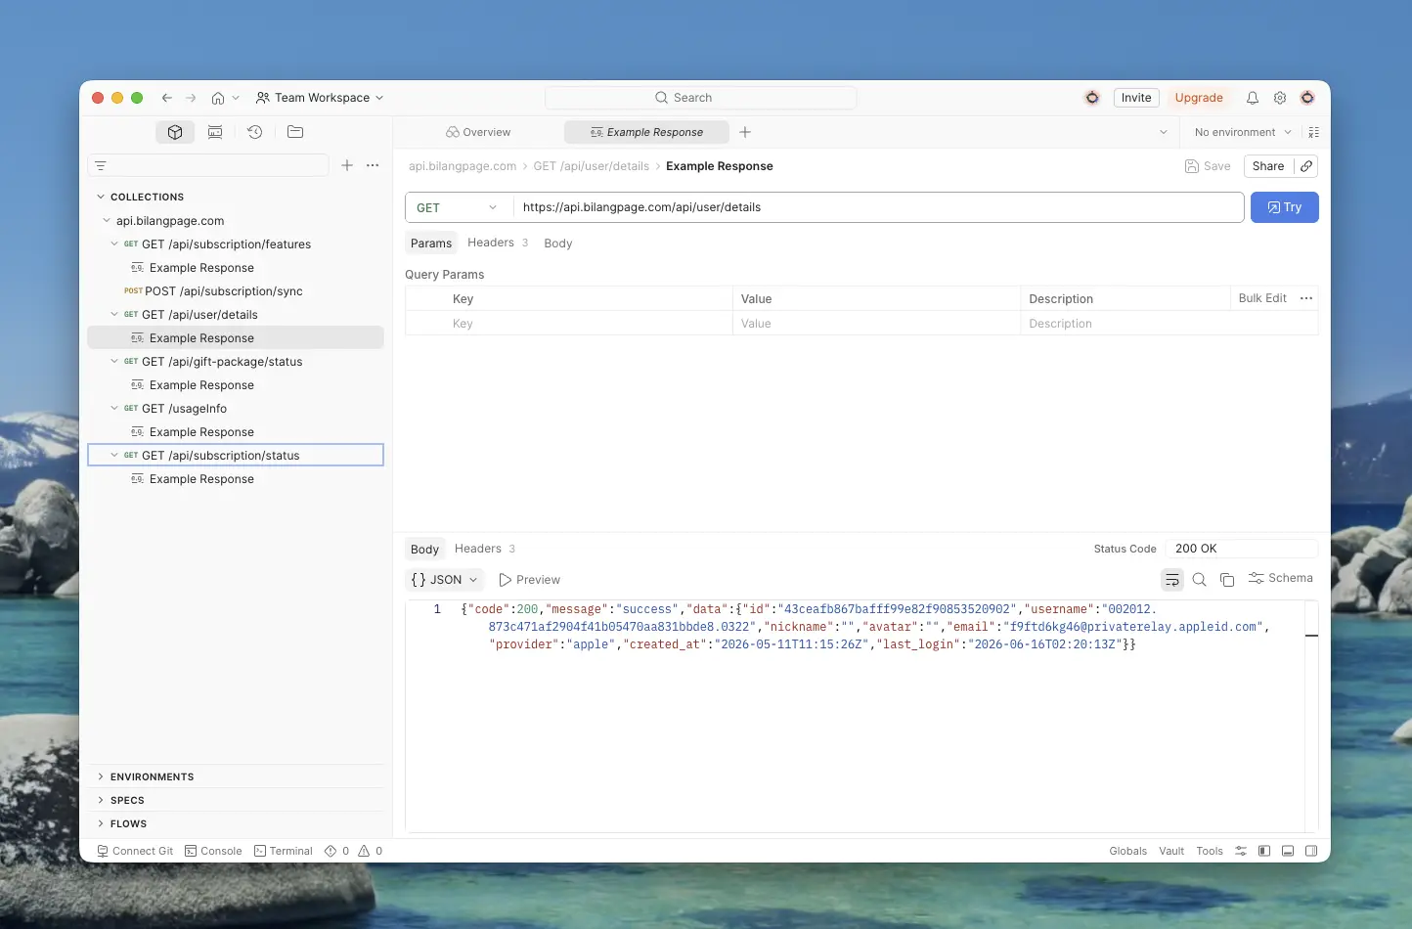Open the No environment dropdown

[1243, 132]
